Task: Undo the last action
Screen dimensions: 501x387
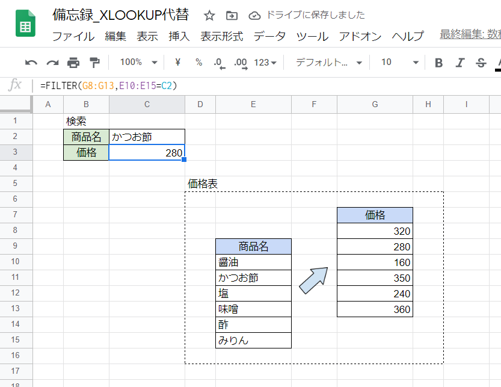Action: (31, 63)
